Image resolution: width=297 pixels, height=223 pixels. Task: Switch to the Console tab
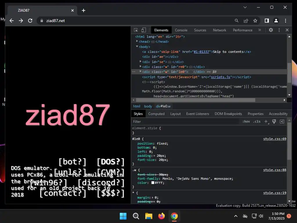[181, 30]
